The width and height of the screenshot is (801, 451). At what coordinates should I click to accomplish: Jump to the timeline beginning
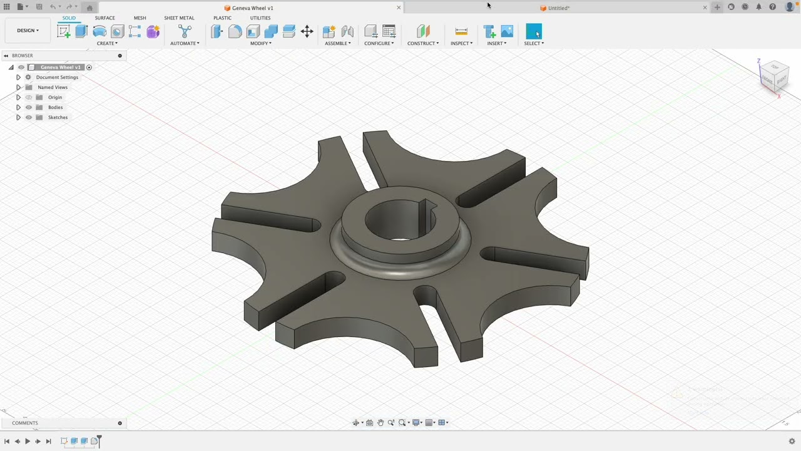[7, 442]
